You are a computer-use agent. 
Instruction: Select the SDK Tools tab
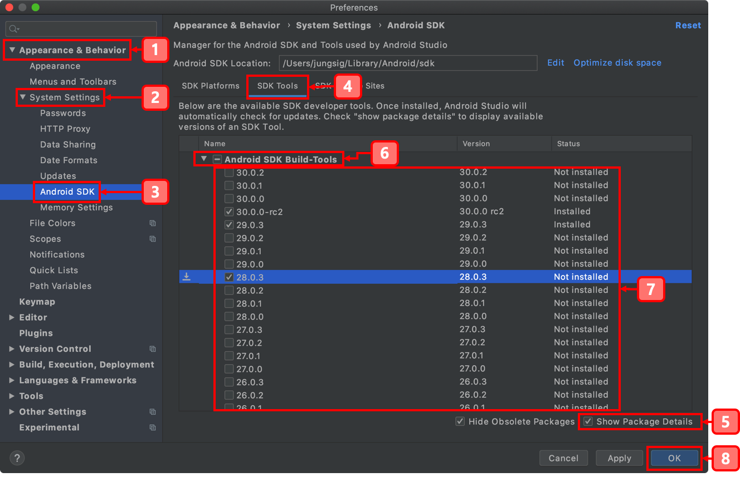tap(277, 86)
